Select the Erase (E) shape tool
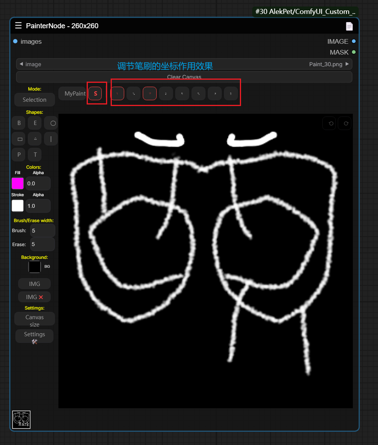This screenshot has width=378, height=445. 35,123
